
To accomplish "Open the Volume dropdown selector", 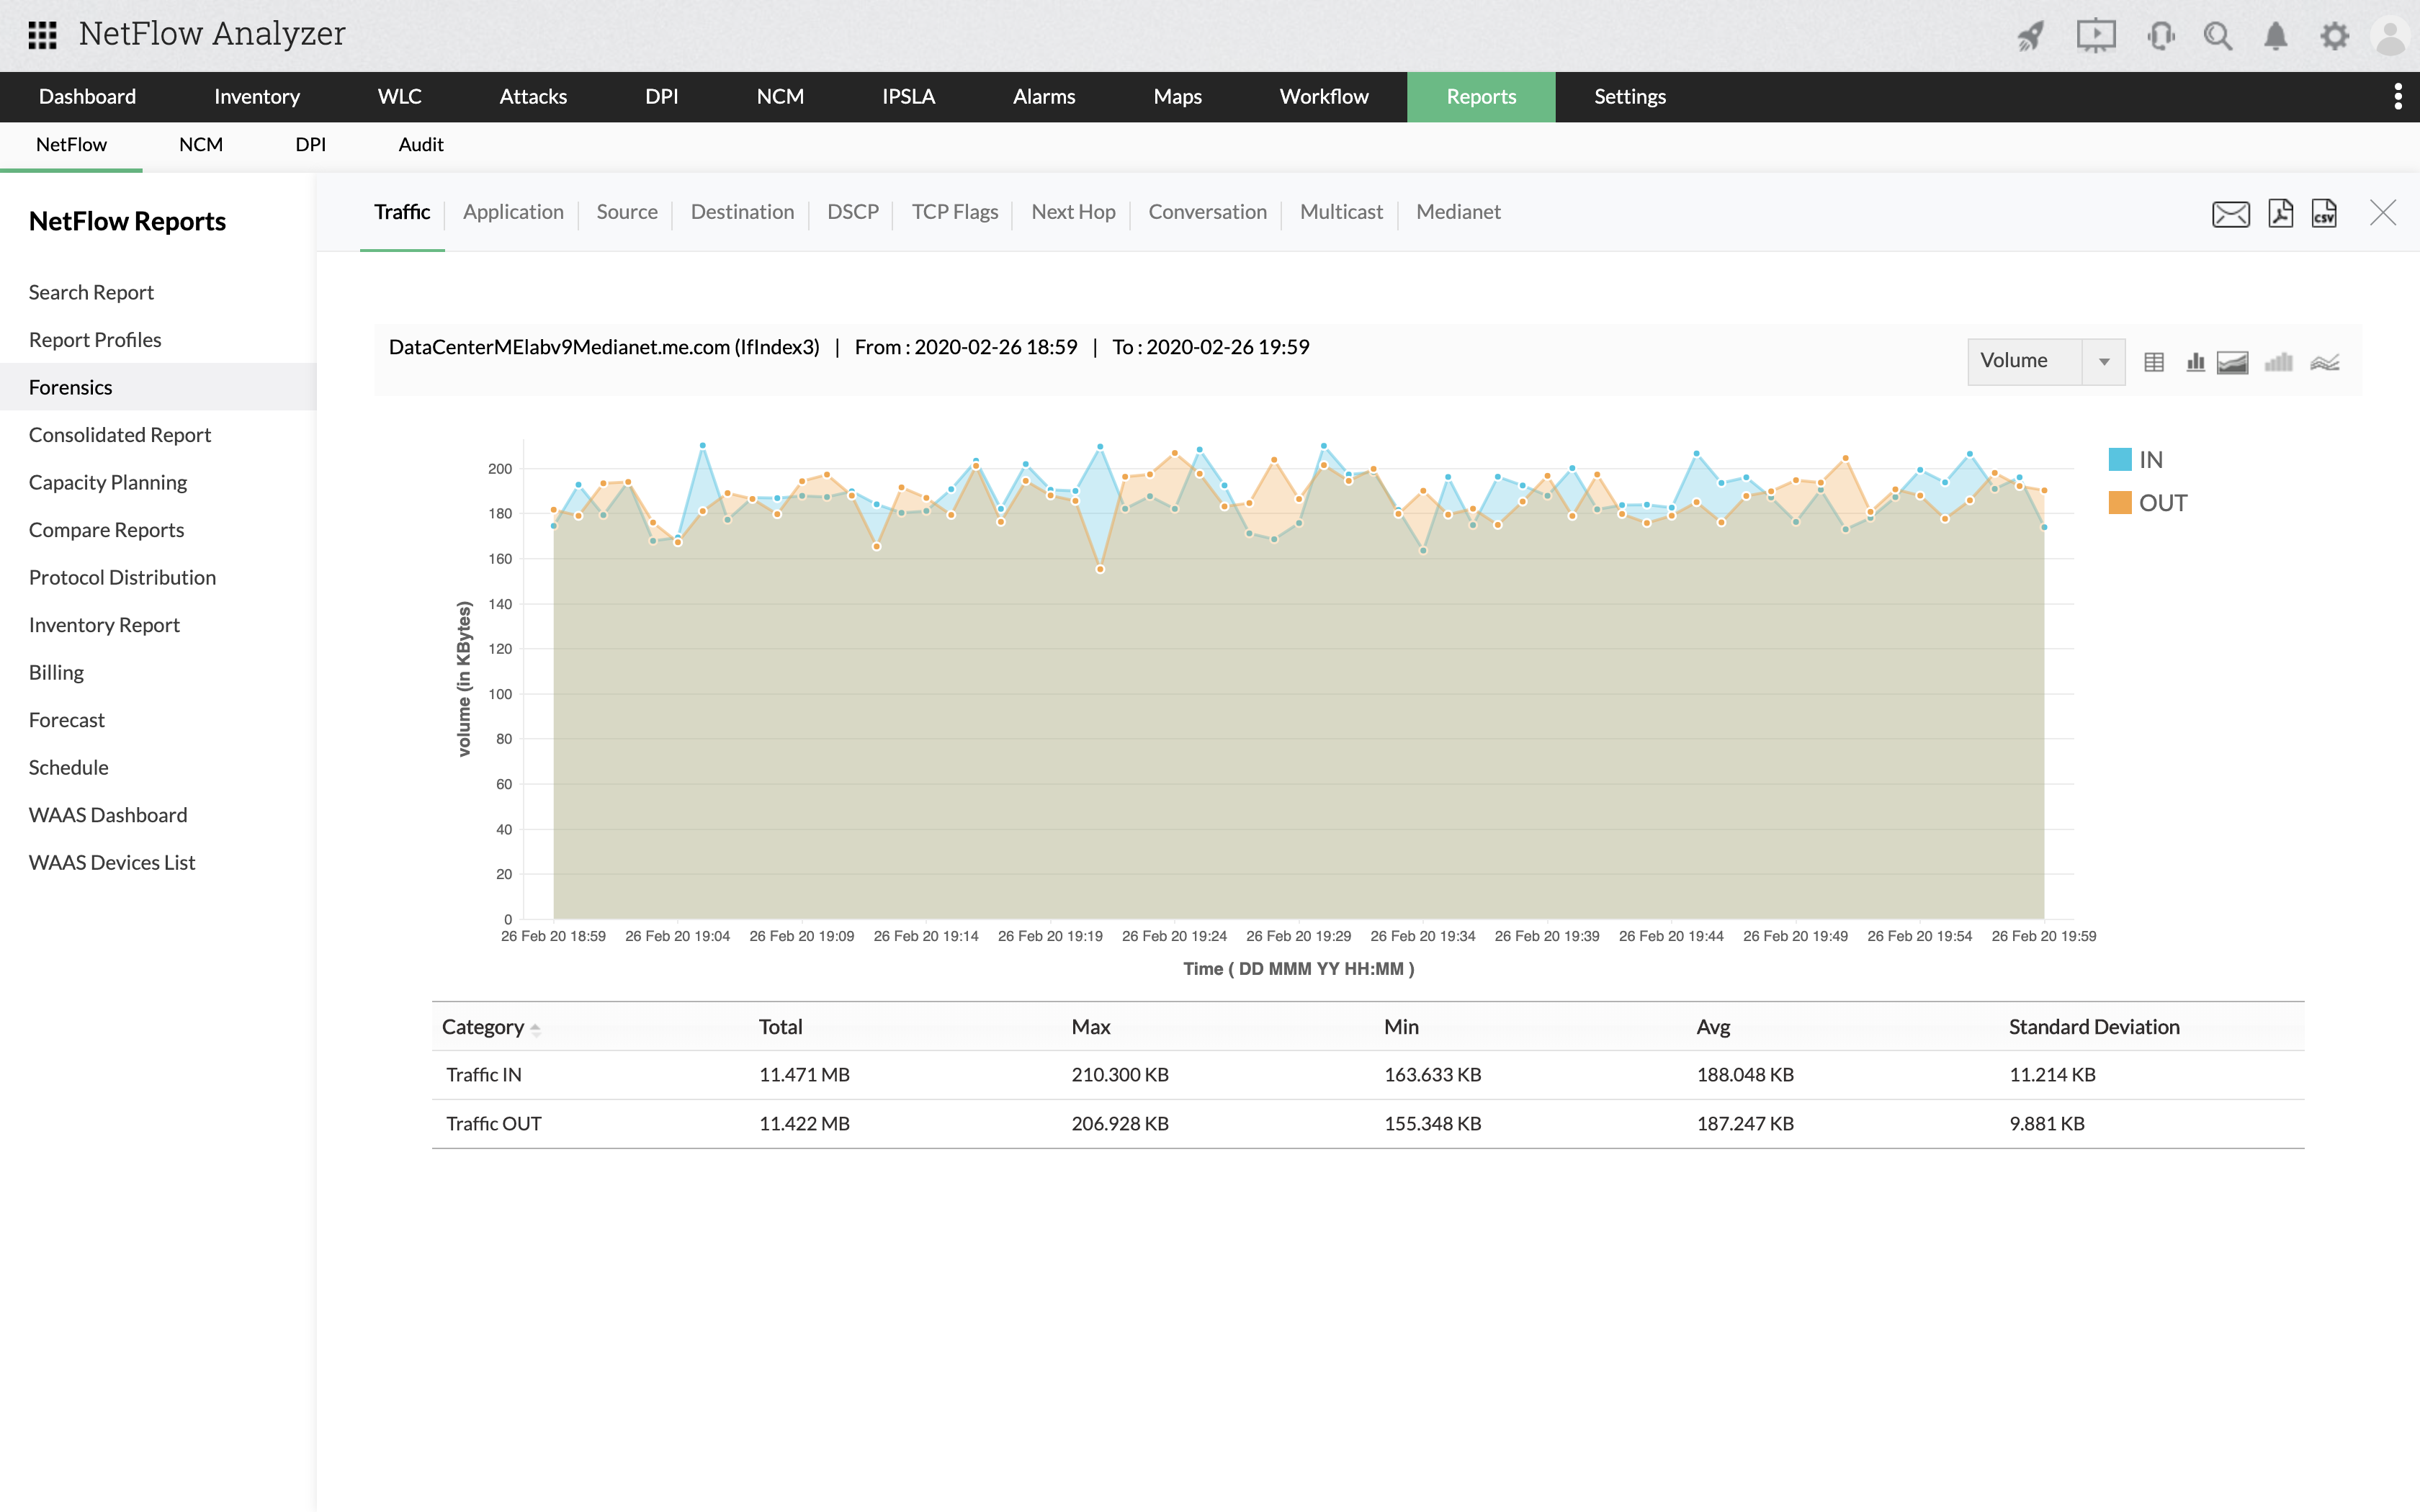I will [x=2103, y=361].
